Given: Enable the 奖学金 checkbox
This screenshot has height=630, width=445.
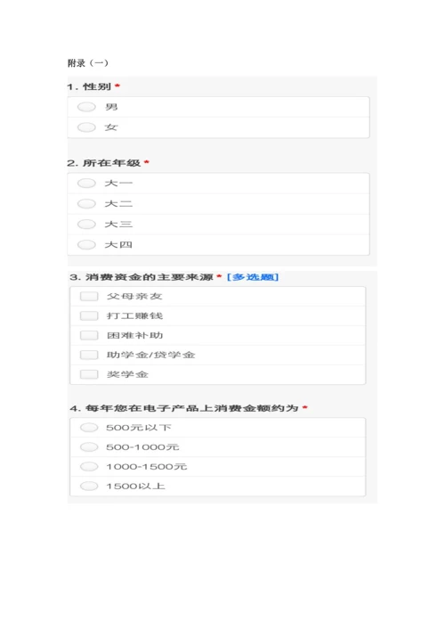Looking at the screenshot, I should click(89, 374).
